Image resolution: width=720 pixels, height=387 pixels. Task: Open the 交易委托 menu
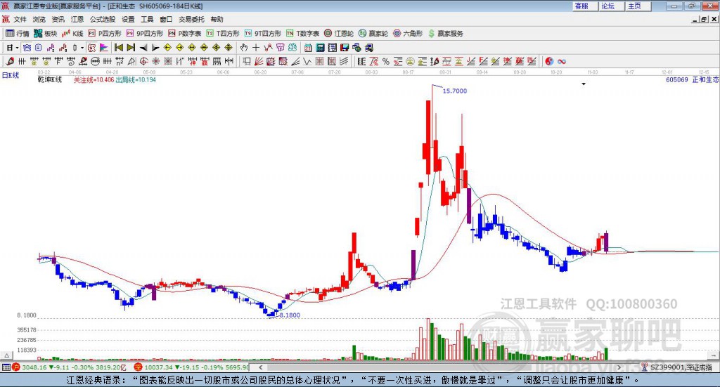pyautogui.click(x=191, y=19)
